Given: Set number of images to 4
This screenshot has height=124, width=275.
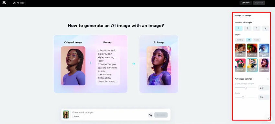Looking at the screenshot, I should click(266, 28).
